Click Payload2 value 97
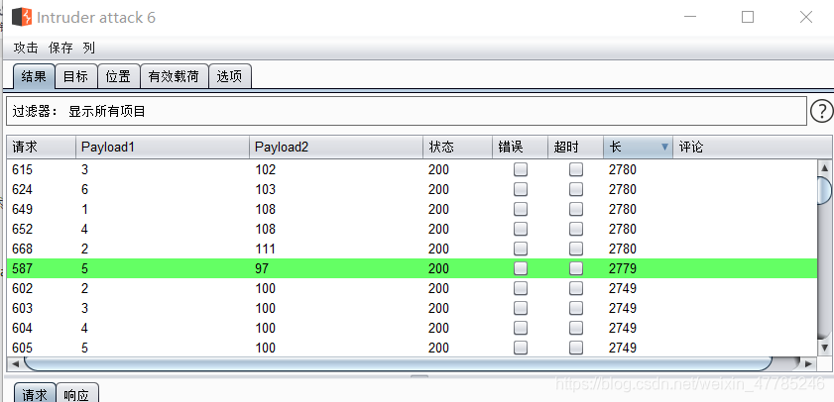Viewport: 834px width, 402px height. click(x=262, y=268)
